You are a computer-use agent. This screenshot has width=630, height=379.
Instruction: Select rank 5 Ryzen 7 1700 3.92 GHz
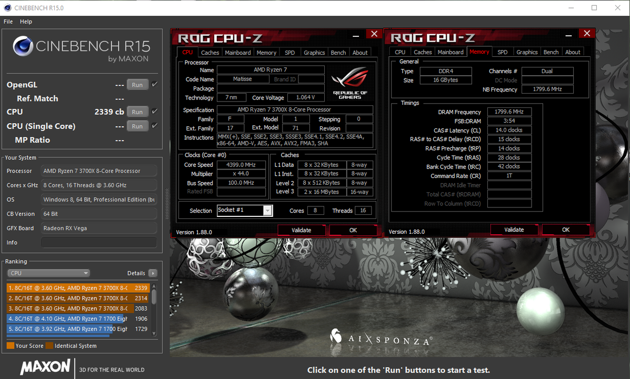[78, 329]
